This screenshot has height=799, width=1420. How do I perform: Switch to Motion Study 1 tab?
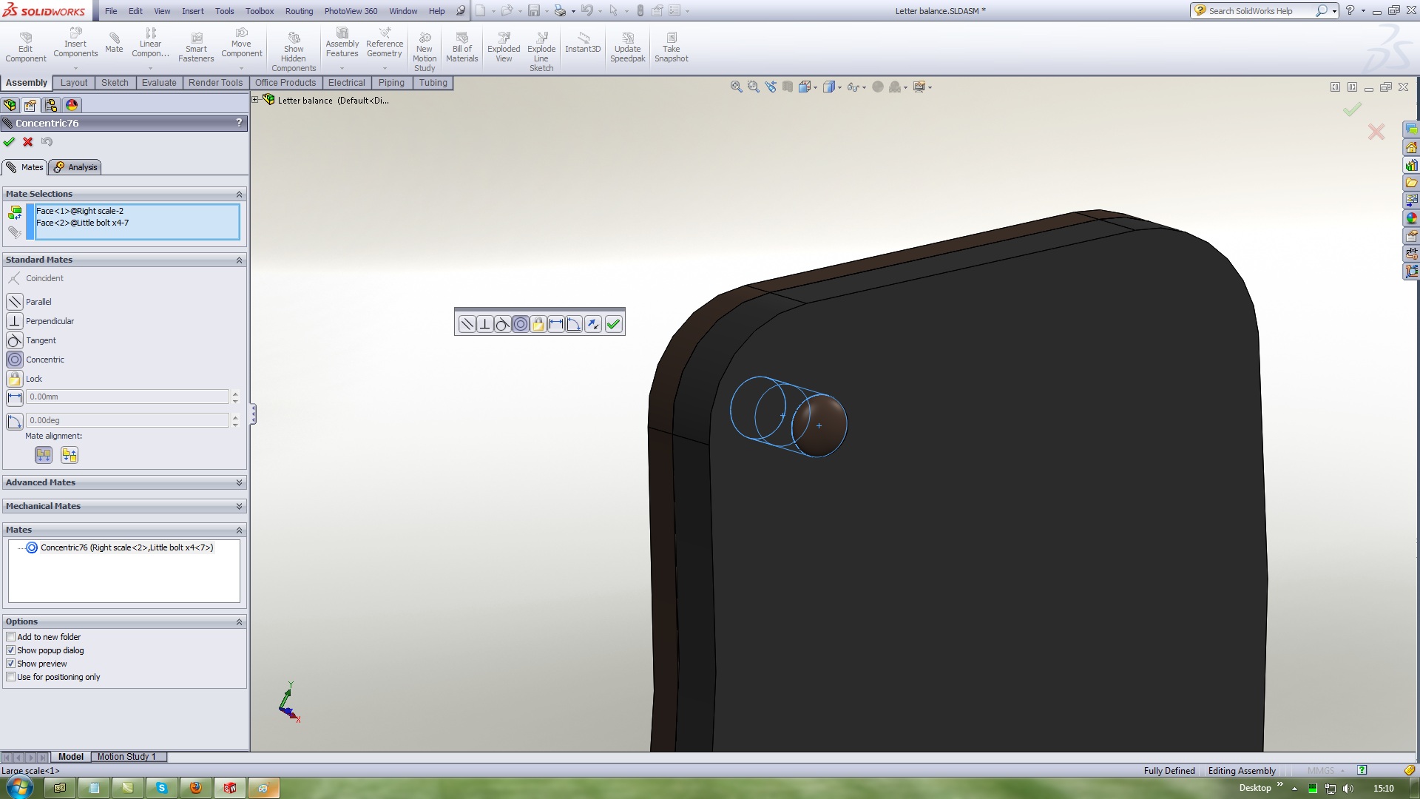126,757
